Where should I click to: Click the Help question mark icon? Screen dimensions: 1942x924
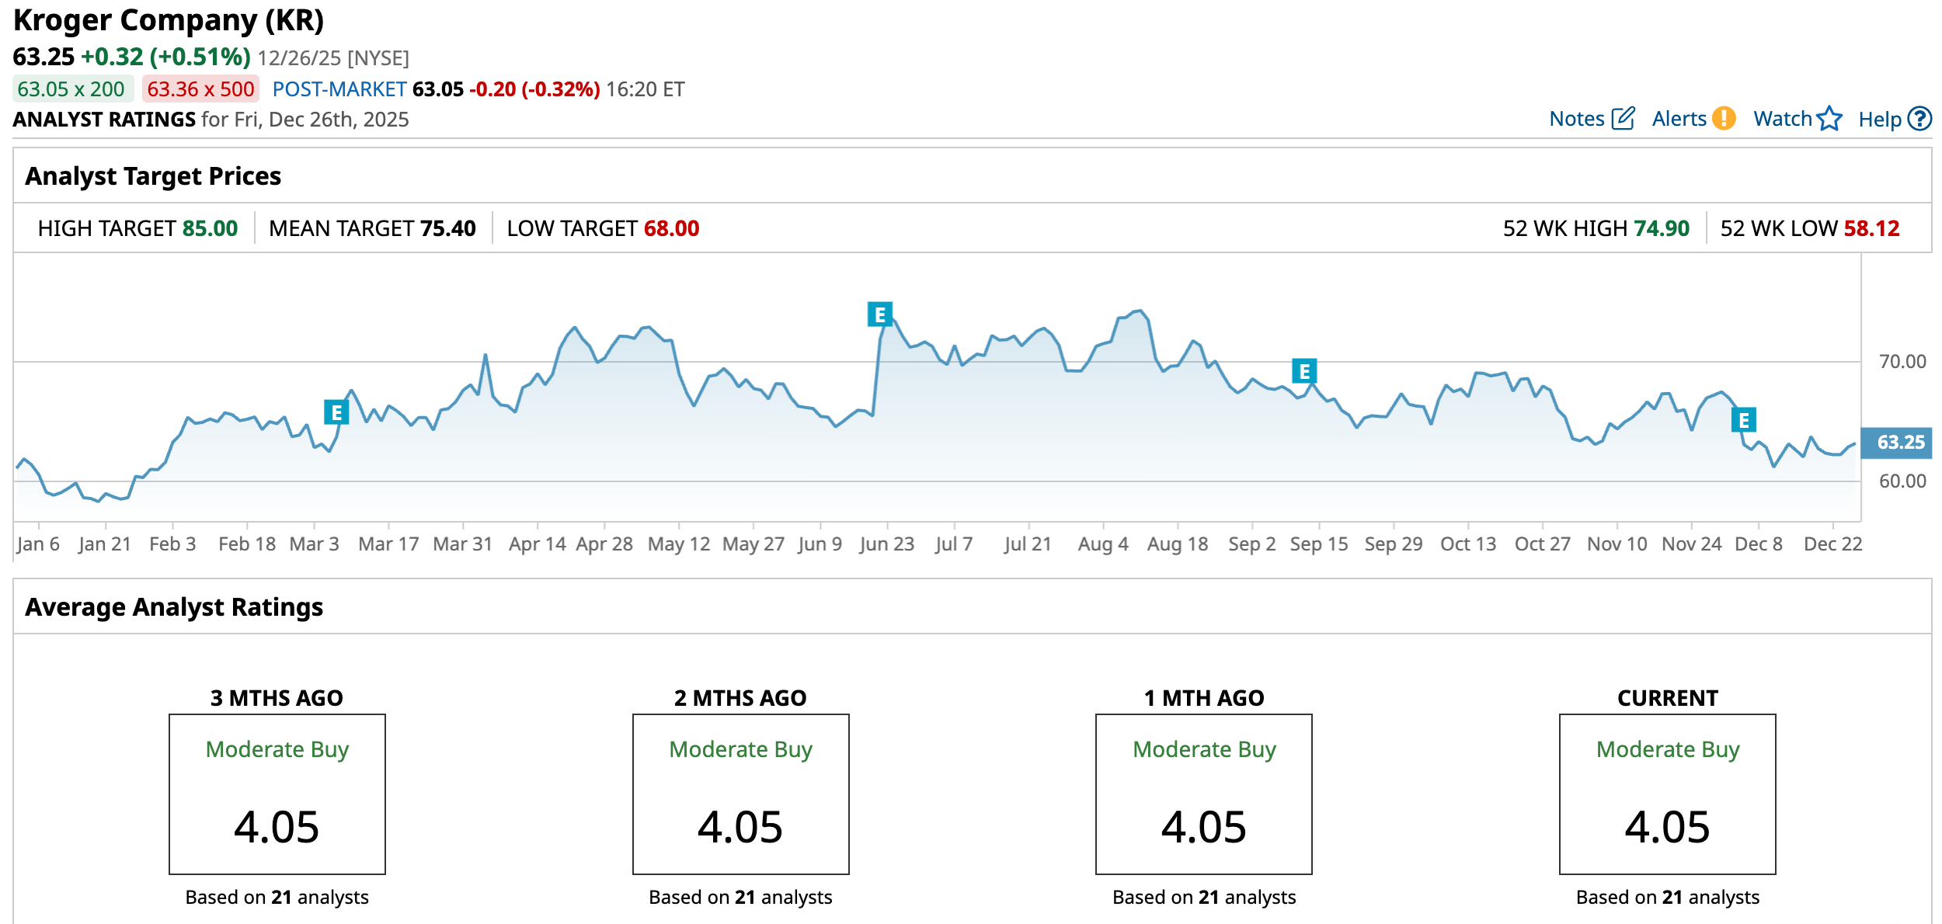(x=1919, y=119)
